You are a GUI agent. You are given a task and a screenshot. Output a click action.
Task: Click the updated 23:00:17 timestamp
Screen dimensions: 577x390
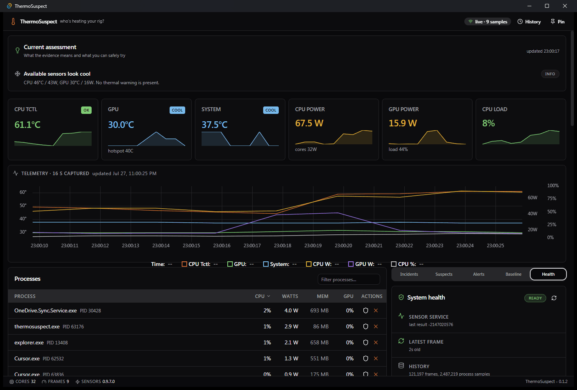click(x=543, y=51)
